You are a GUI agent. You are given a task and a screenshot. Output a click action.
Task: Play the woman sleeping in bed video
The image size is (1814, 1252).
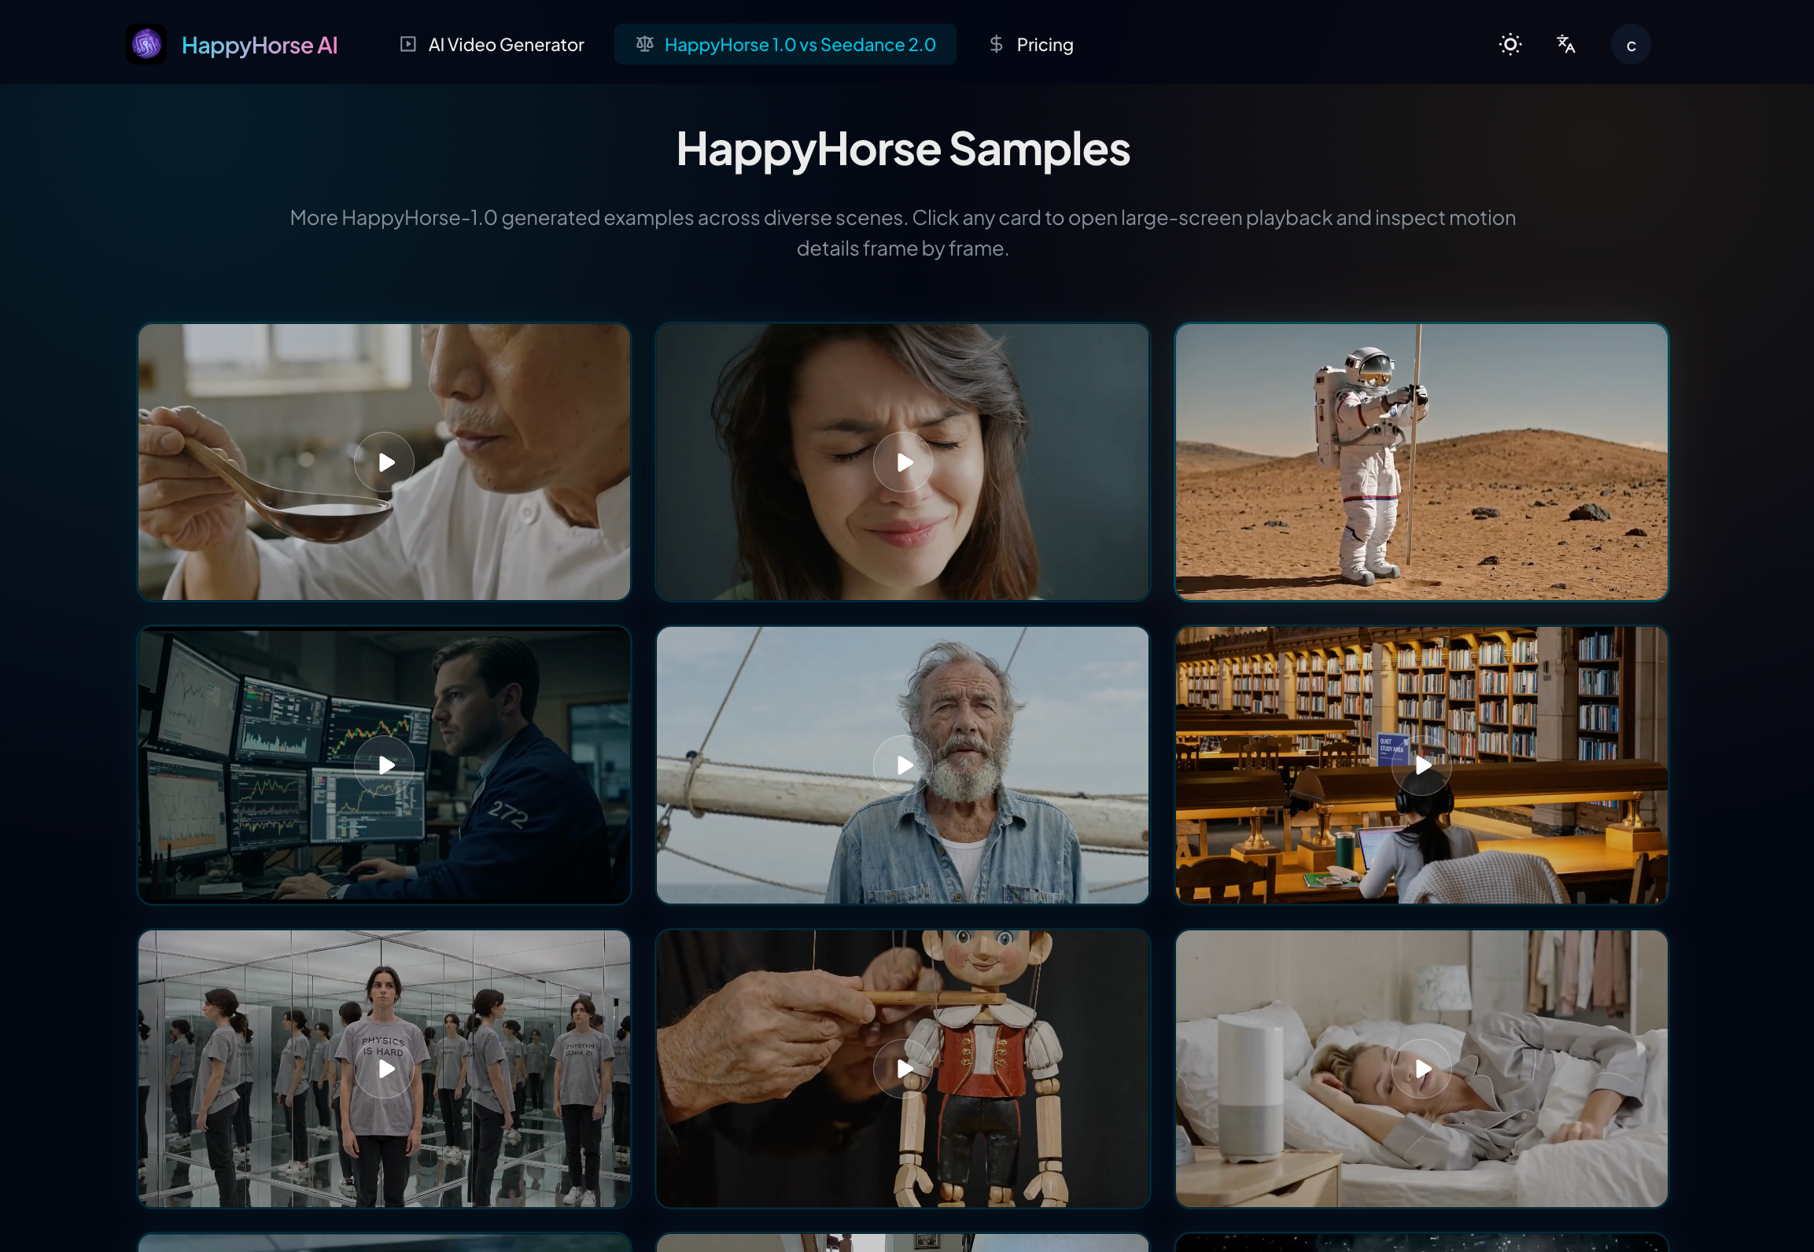pyautogui.click(x=1421, y=1068)
